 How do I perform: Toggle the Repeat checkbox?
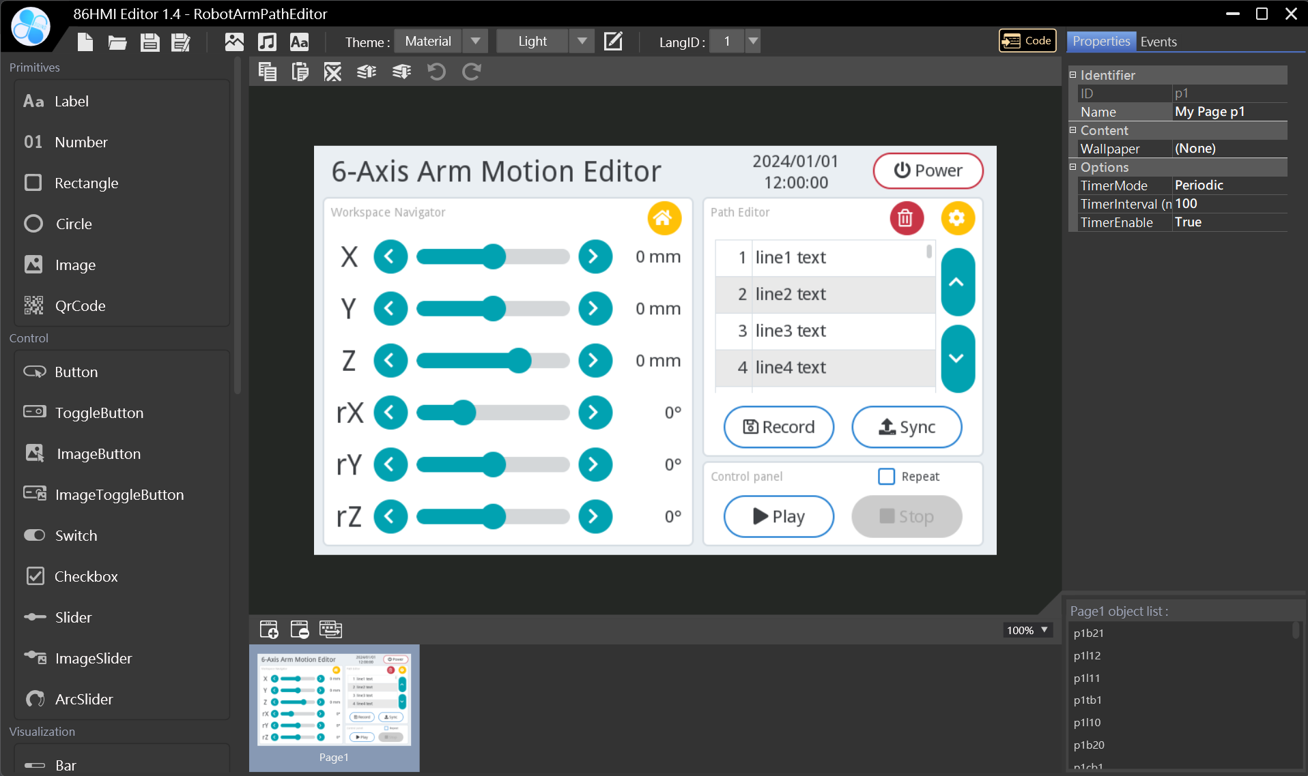click(886, 477)
